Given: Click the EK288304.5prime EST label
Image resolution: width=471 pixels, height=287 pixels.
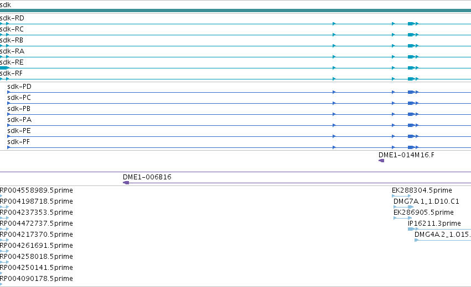Looking at the screenshot, I should point(422,190).
